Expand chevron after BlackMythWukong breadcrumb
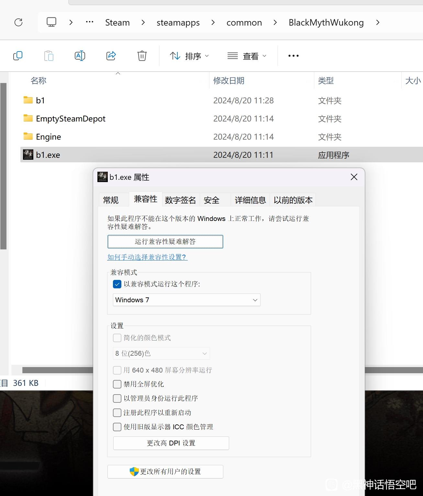Screen dimensions: 423x496 point(378,22)
